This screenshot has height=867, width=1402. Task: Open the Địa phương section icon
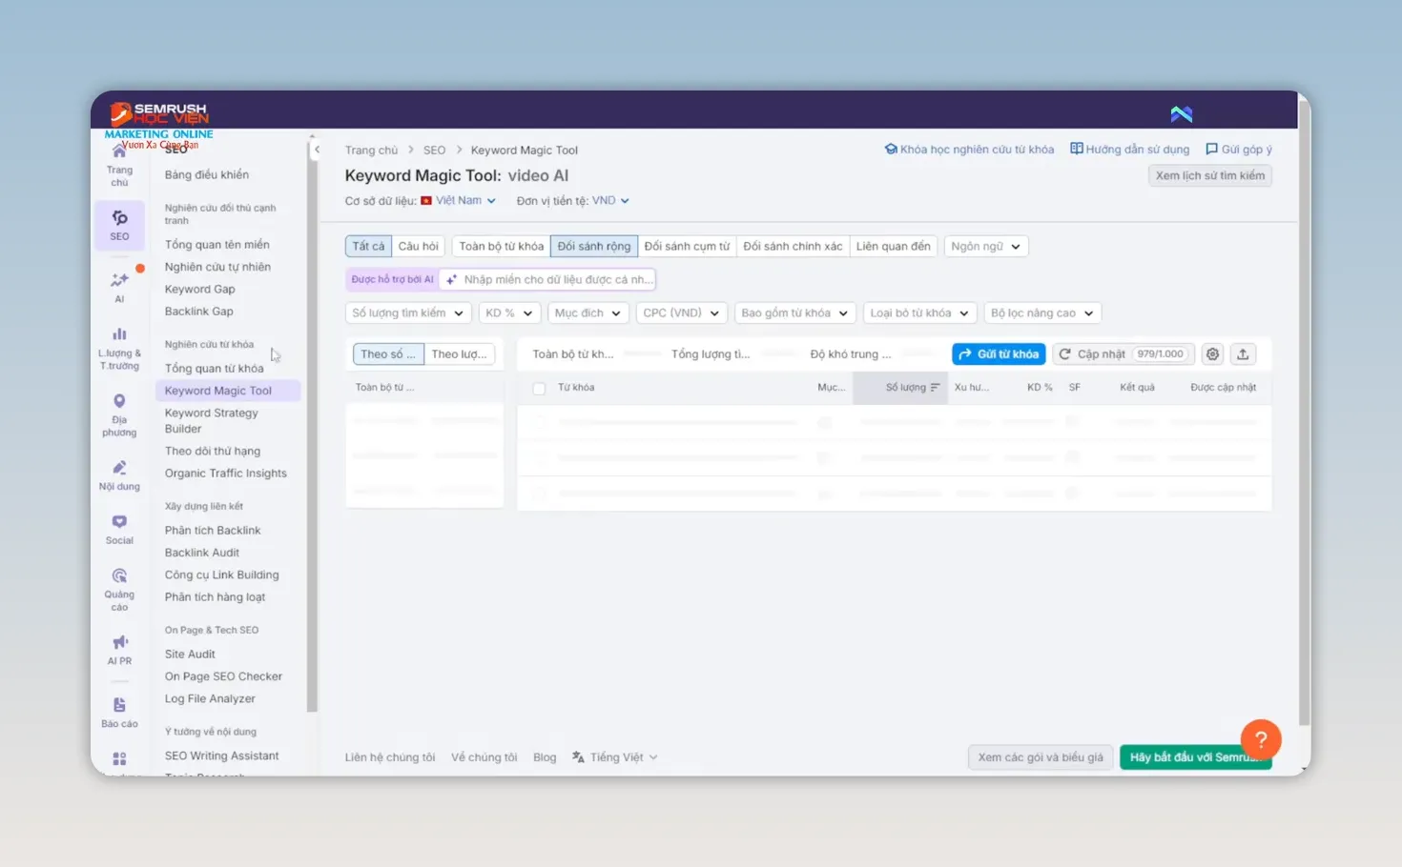tap(119, 414)
